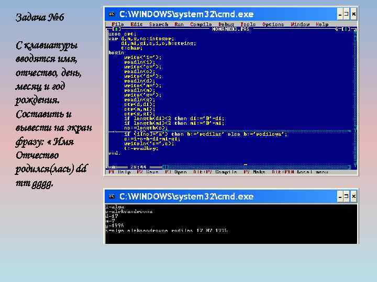
Task: Click the down arrow of the editor's vertical scrollbar
Action: point(355,164)
